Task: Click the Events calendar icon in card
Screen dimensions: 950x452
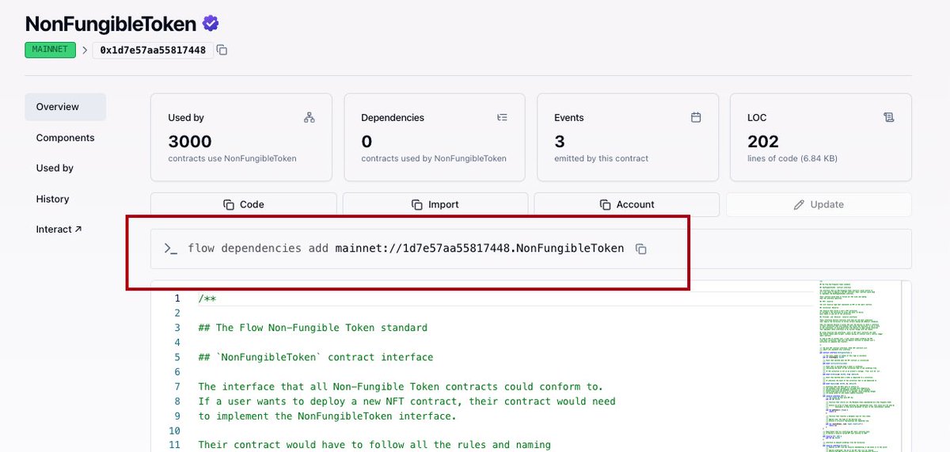Action: click(696, 117)
